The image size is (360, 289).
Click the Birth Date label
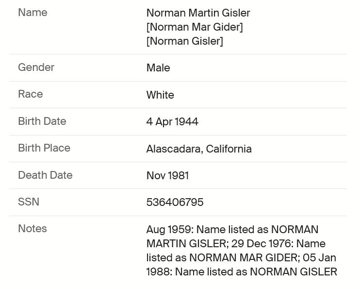42,121
